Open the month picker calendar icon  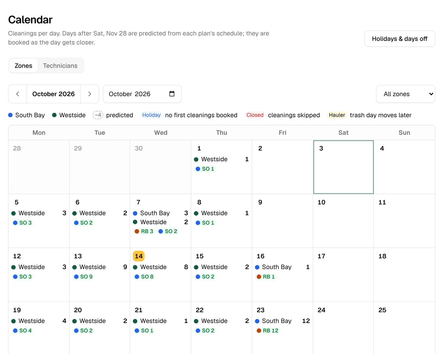172,94
